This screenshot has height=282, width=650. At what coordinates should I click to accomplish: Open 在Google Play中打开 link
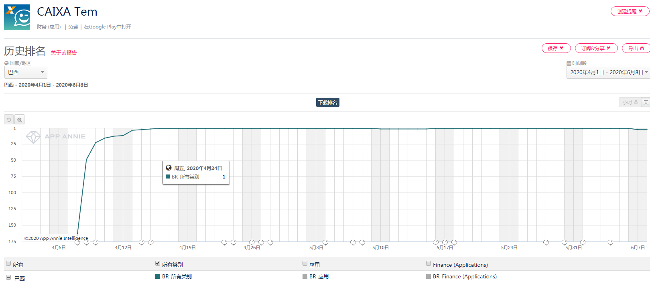pos(108,27)
